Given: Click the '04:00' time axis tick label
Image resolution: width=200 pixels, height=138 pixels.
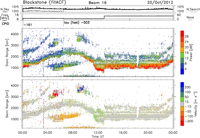Looking at the screenshot, I should (x=48, y=133).
